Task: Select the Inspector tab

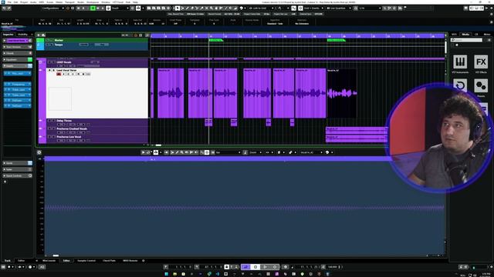Action: pyautogui.click(x=8, y=35)
